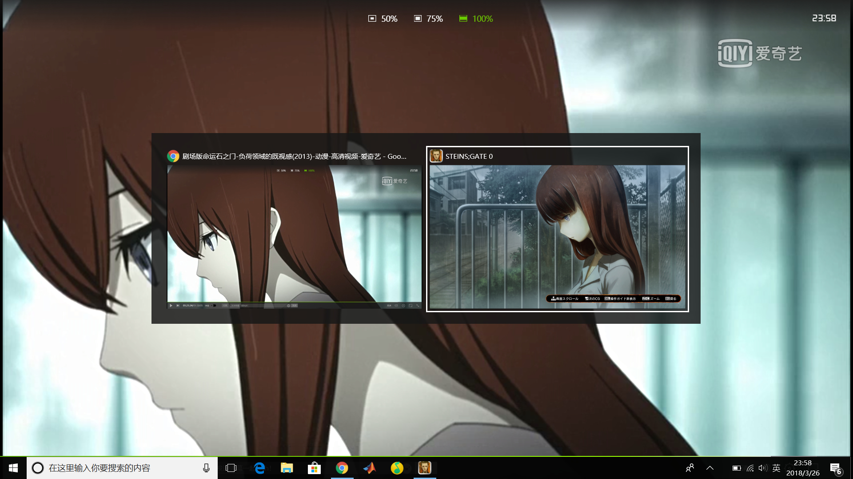Launch MATLAB from the taskbar
The width and height of the screenshot is (853, 479).
[x=370, y=468]
